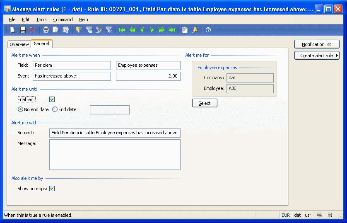Click 'When this is true a rule is enabled.'
Image resolution: width=347 pixels, height=223 pixels.
[x=38, y=215]
